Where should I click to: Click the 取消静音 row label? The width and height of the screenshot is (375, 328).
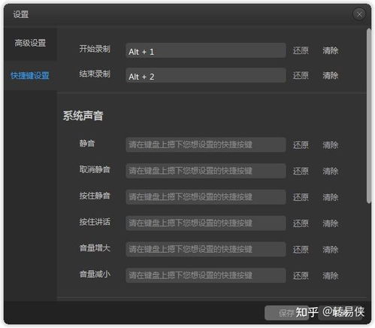coord(95,169)
